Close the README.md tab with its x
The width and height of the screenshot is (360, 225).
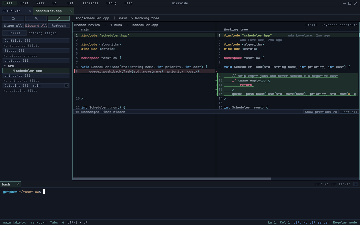pos(30,11)
